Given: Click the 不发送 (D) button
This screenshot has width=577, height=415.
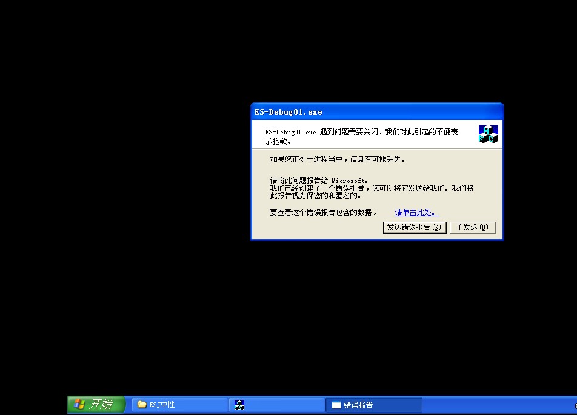Looking at the screenshot, I should tap(473, 227).
